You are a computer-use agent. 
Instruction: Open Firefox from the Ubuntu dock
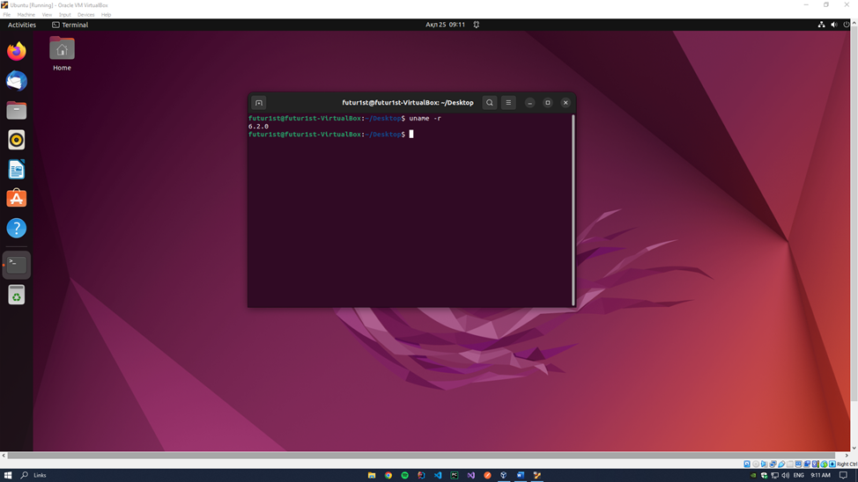pyautogui.click(x=17, y=51)
